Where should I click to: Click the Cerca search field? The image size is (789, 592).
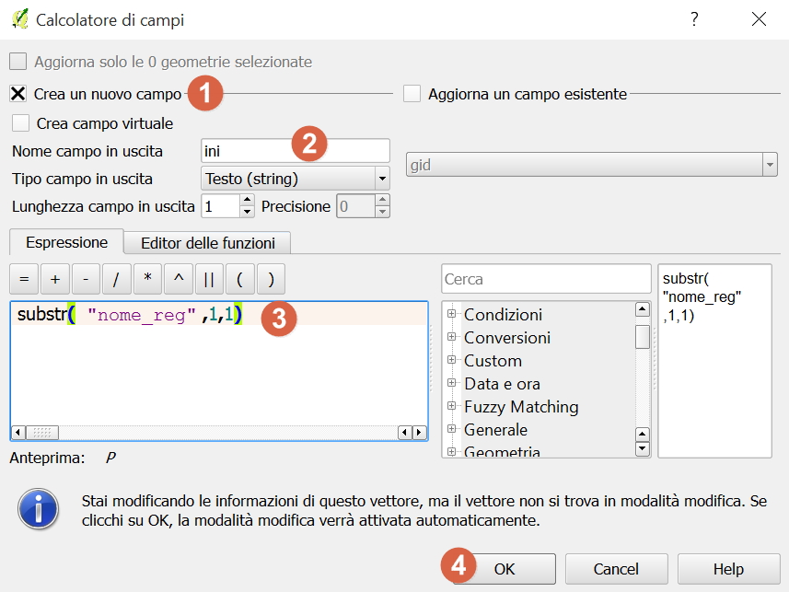pos(546,279)
